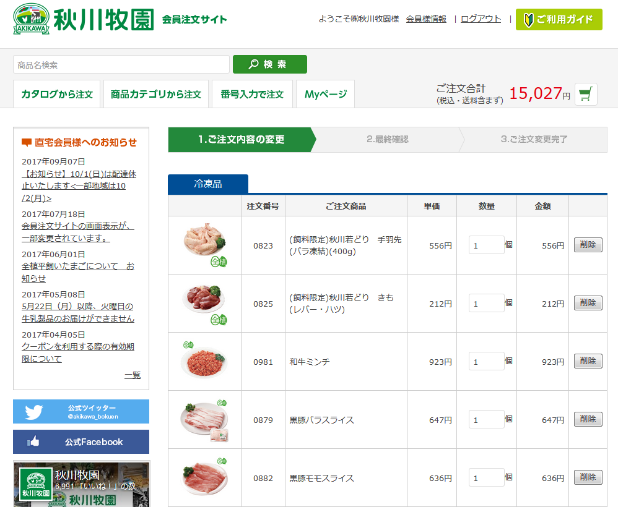Click the 和牛ミンチ product image
The image size is (618, 507).
click(203, 360)
